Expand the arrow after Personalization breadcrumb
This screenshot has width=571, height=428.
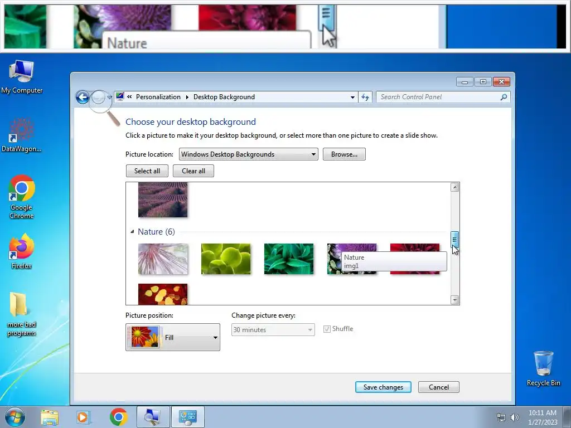187,97
